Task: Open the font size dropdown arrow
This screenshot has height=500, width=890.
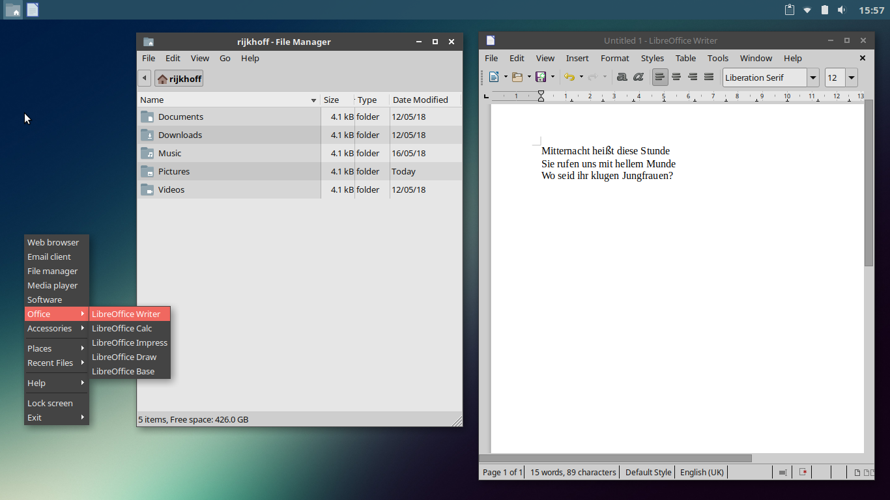Action: click(x=851, y=77)
